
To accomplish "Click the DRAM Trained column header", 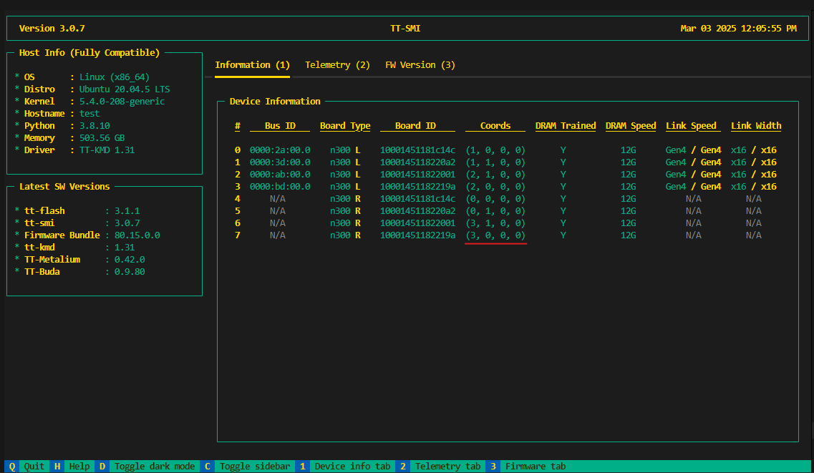I will click(x=566, y=126).
